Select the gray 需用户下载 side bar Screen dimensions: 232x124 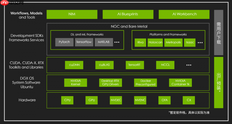(219, 32)
